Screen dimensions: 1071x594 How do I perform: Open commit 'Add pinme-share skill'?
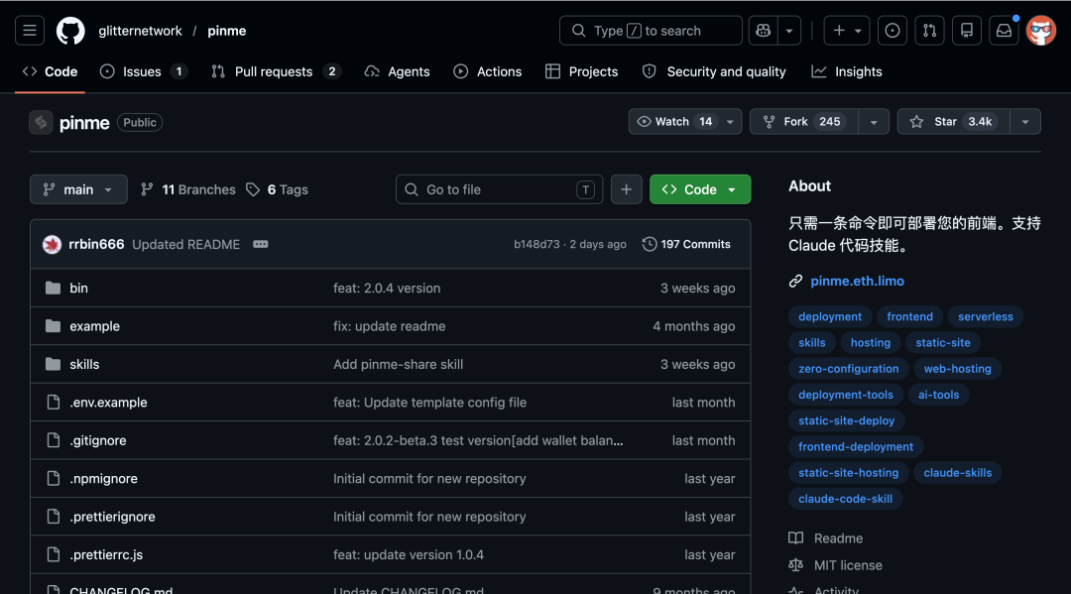click(x=399, y=365)
